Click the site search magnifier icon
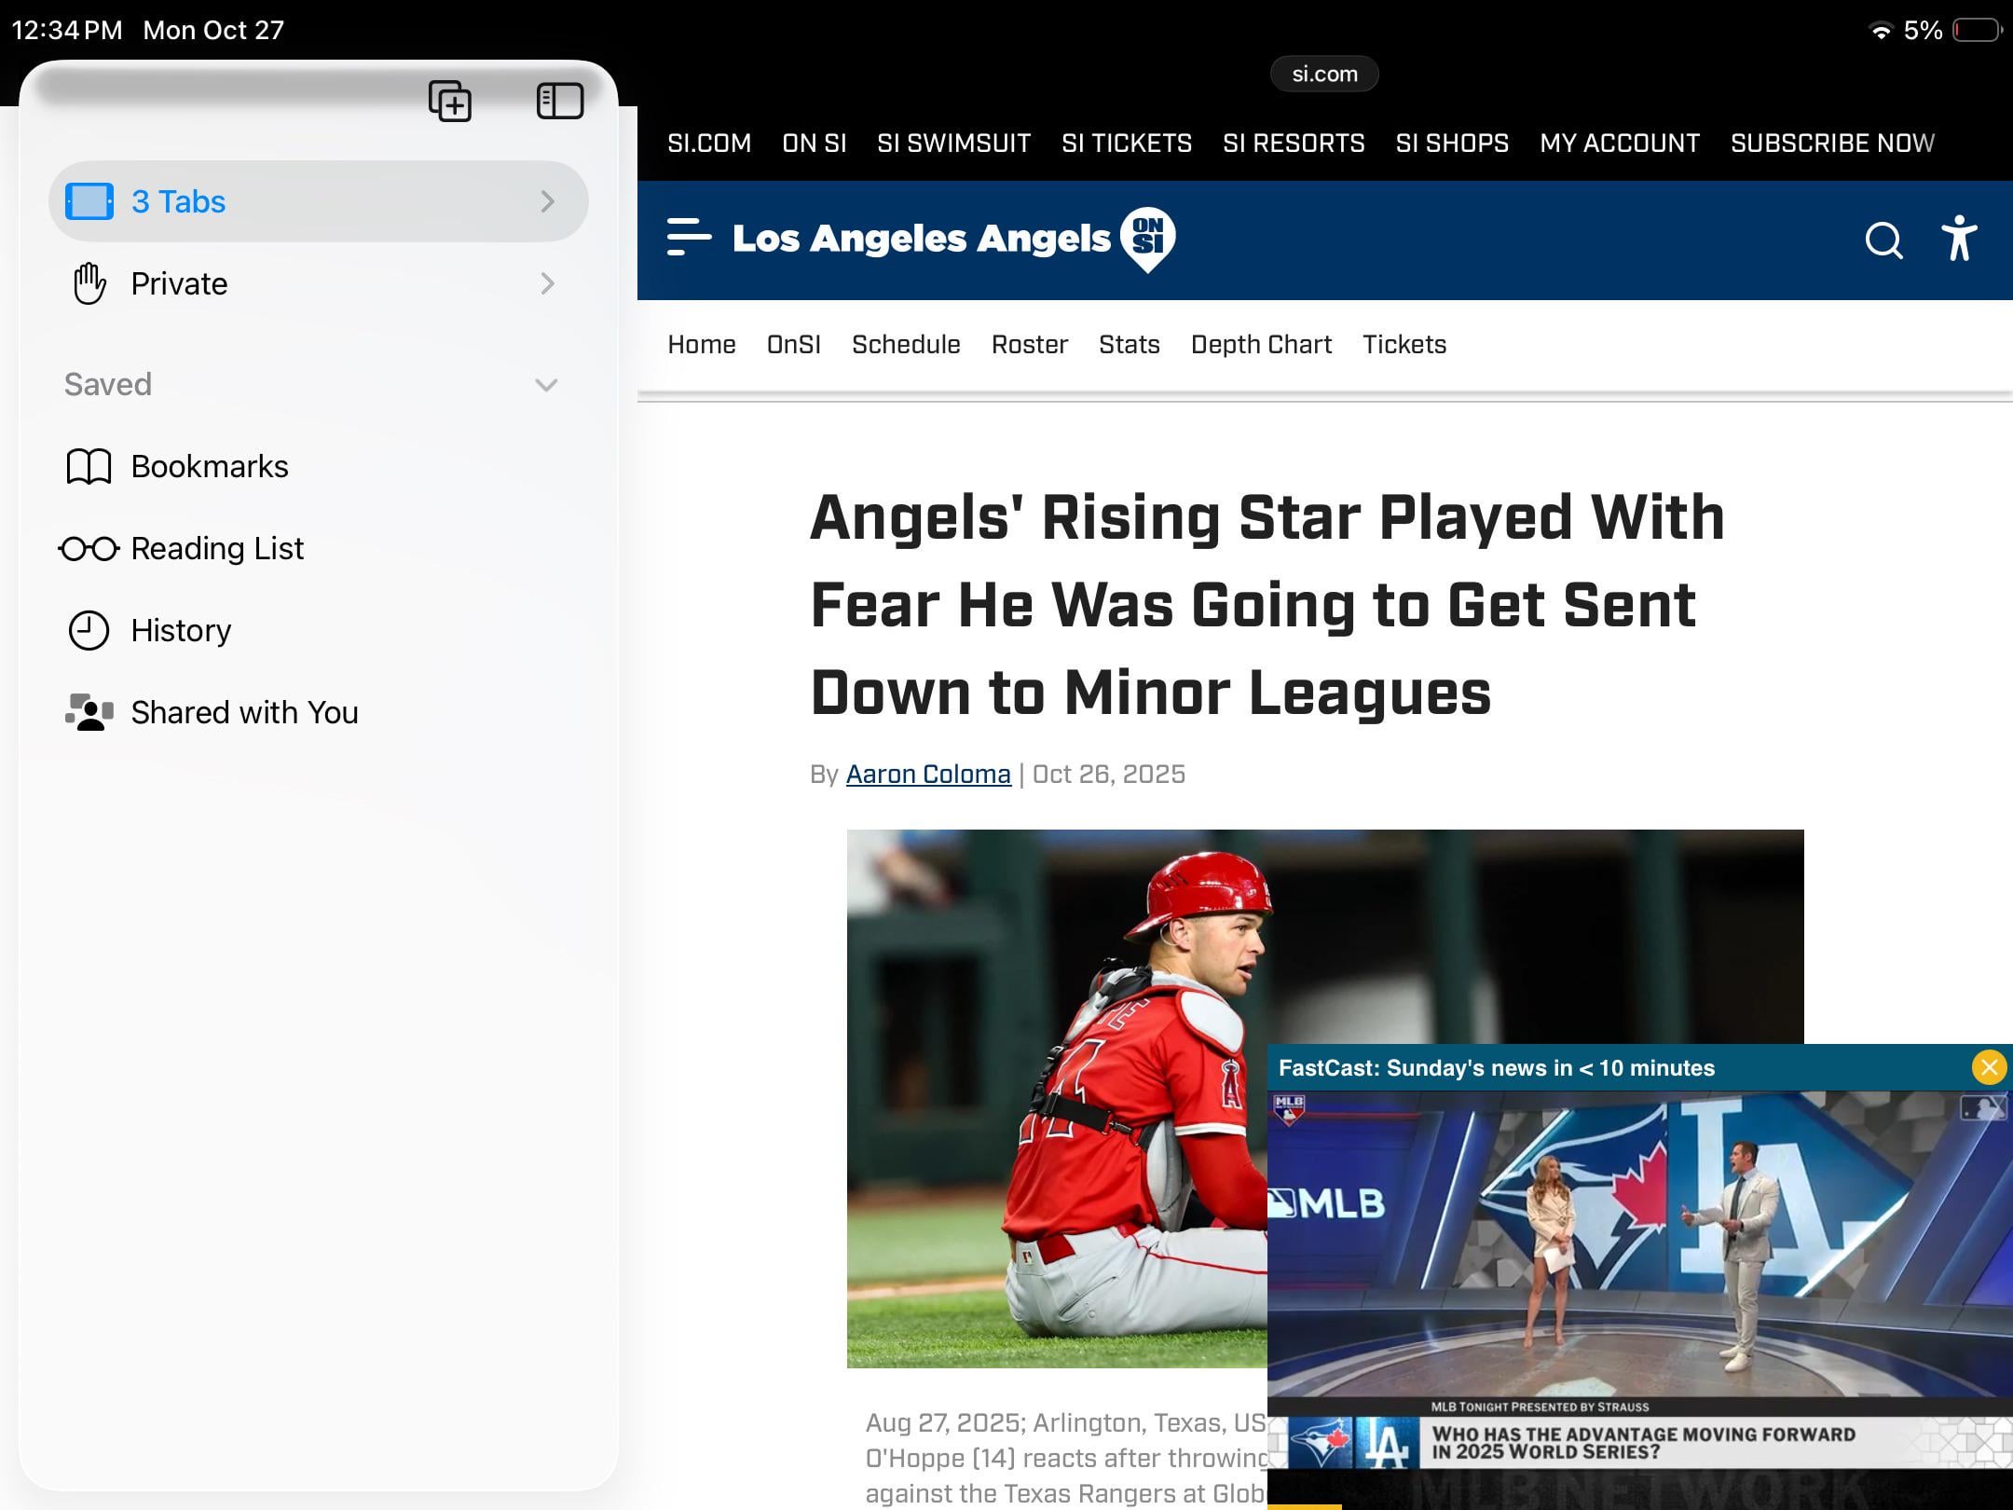The image size is (2013, 1510). tap(1883, 240)
